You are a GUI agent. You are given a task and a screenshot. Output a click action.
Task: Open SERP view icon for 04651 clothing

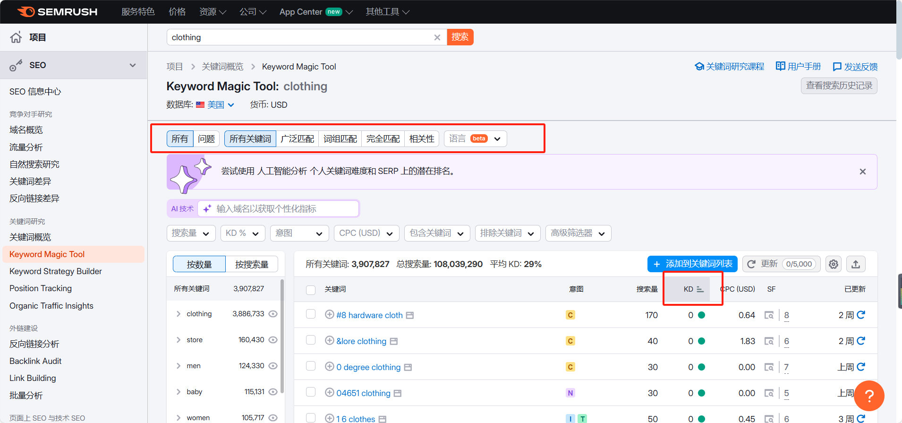pos(769,393)
